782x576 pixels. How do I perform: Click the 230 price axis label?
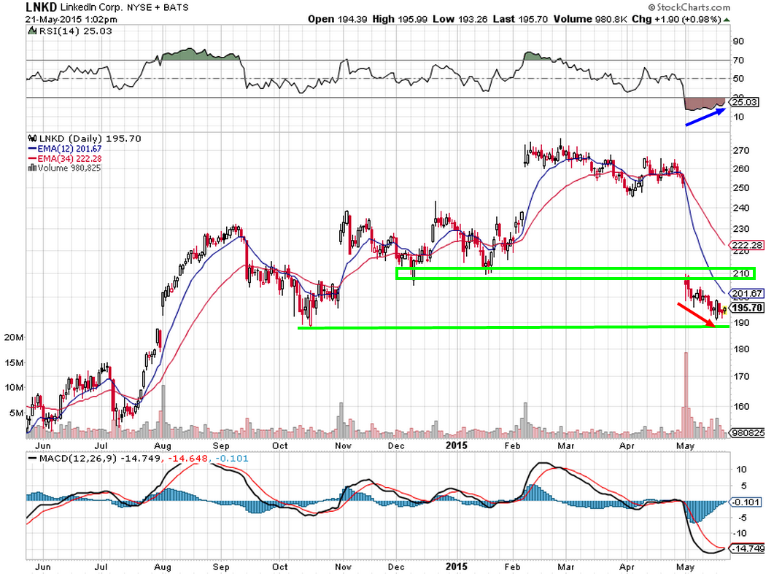[741, 229]
